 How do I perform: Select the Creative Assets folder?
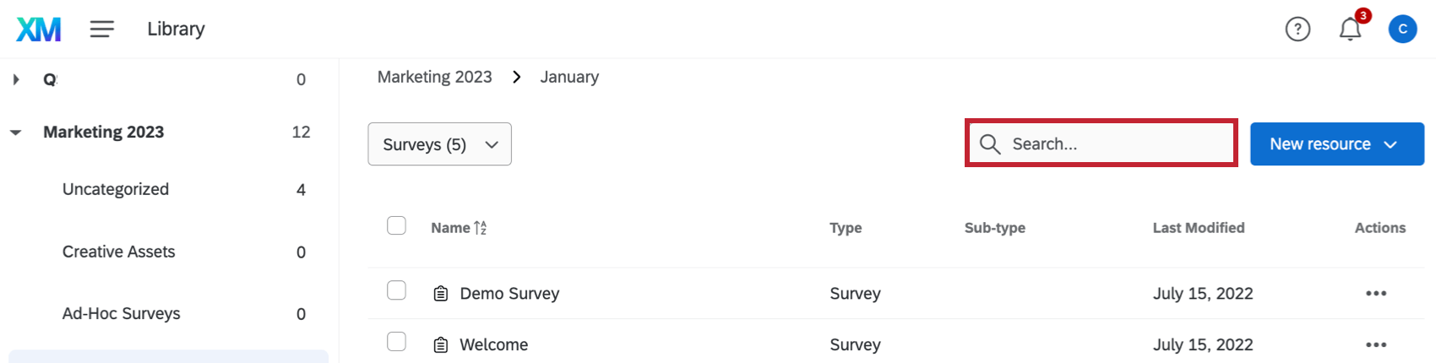(118, 252)
